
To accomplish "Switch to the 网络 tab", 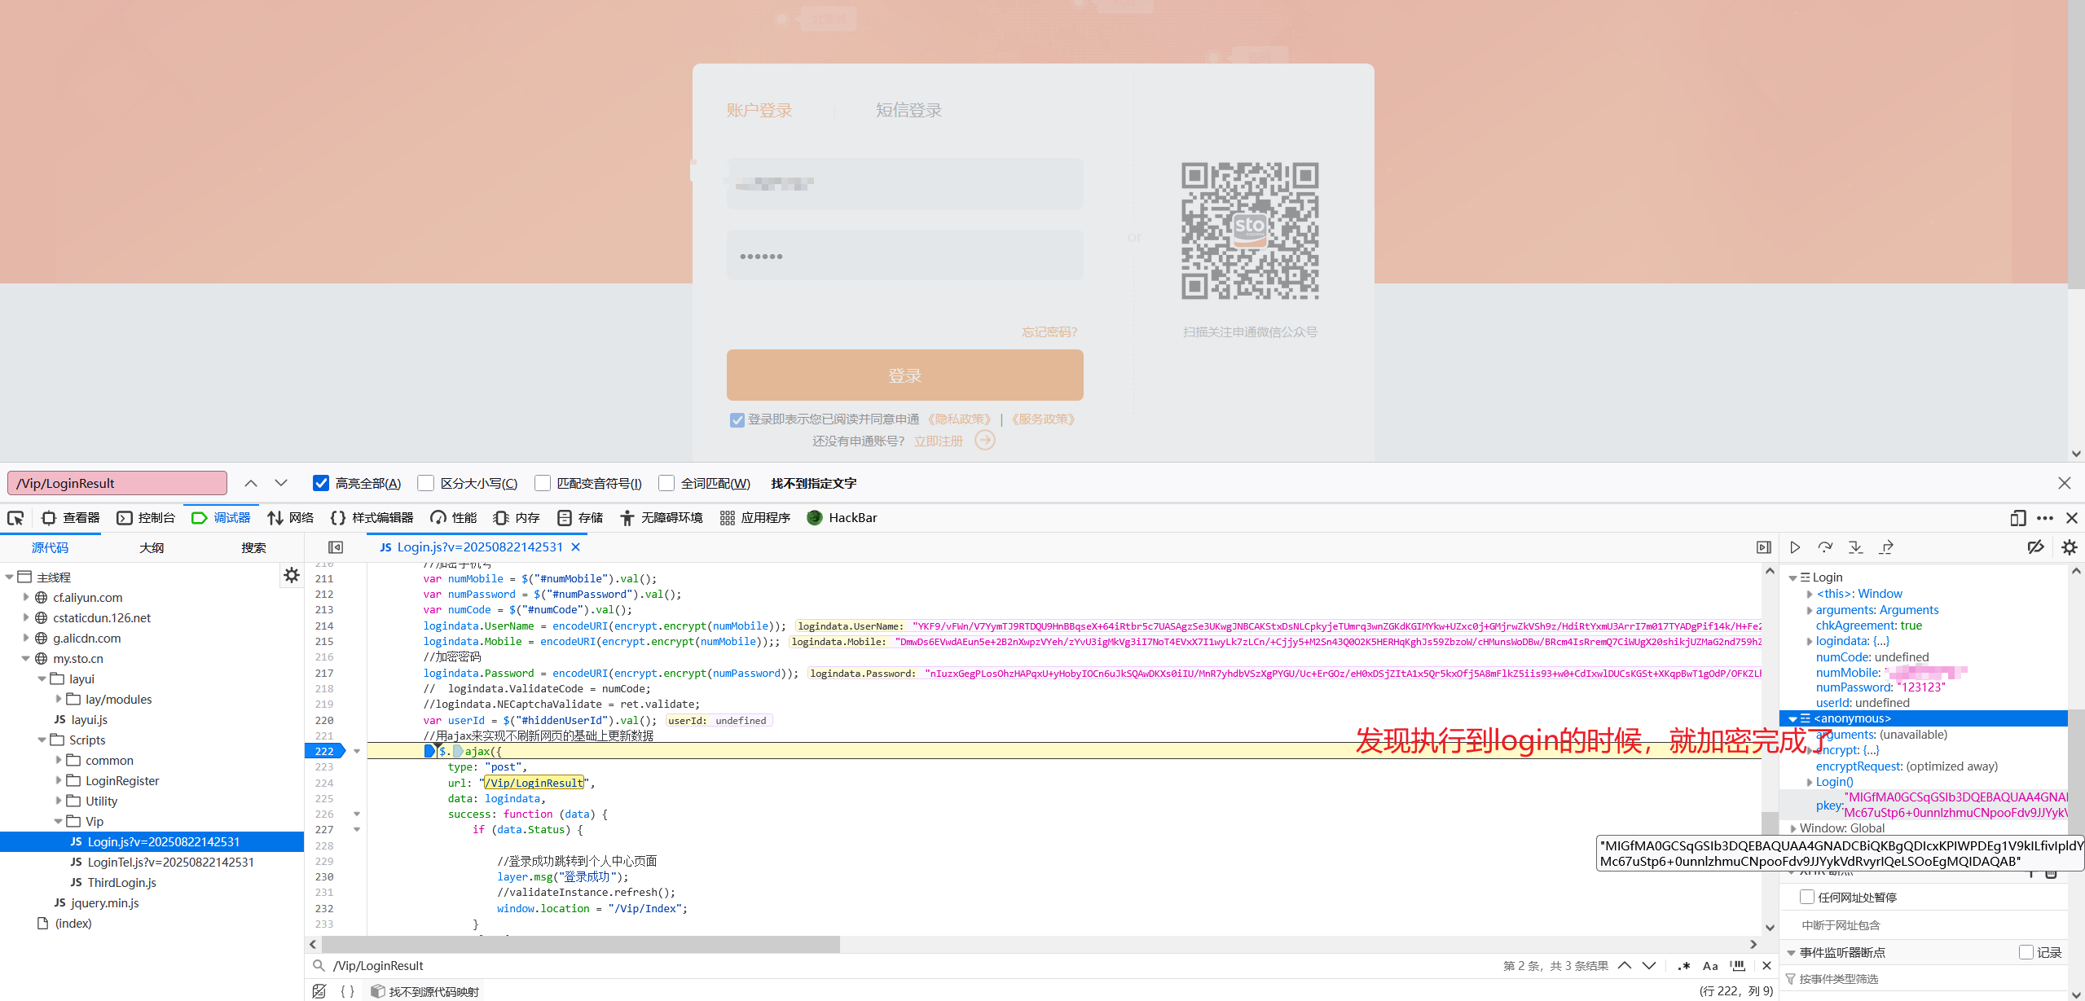I will (291, 518).
